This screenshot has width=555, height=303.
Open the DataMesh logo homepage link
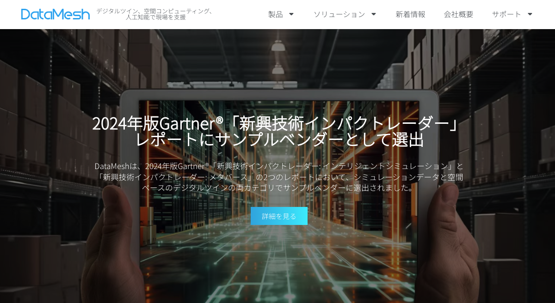click(55, 14)
